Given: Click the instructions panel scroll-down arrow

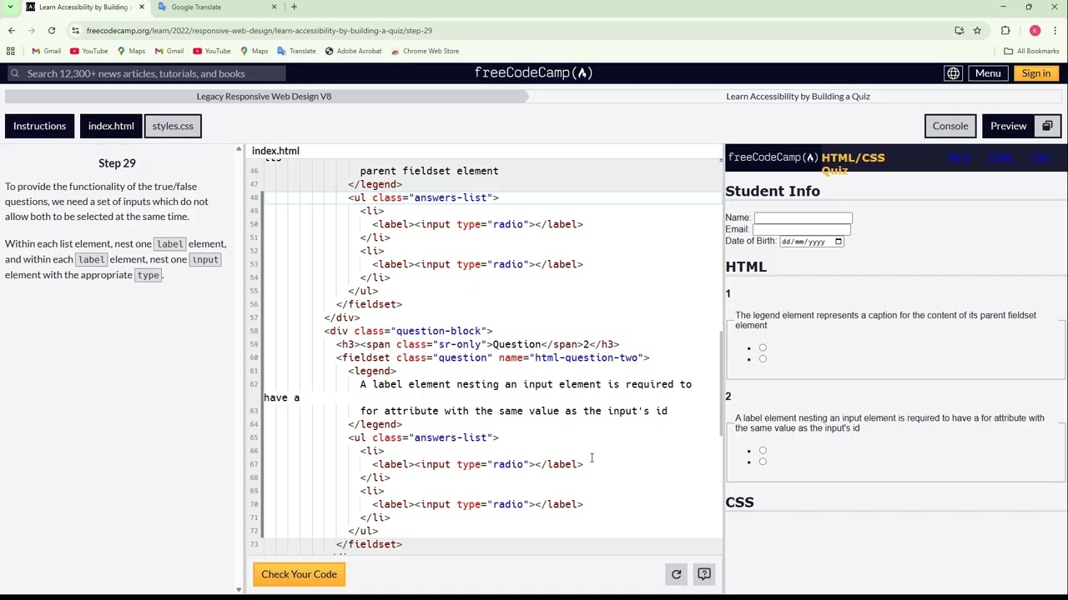Looking at the screenshot, I should pos(239,589).
